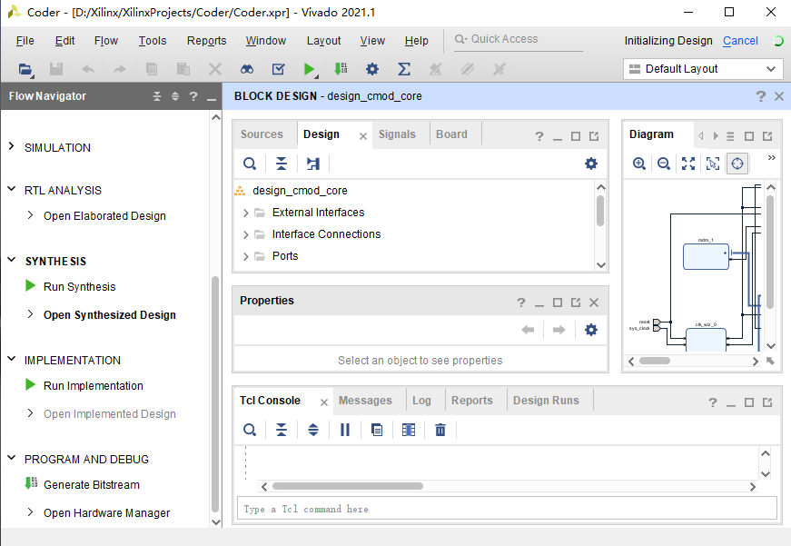Viewport: 791px width, 546px height.
Task: Copy Tcl Console contents icon
Action: [377, 430]
